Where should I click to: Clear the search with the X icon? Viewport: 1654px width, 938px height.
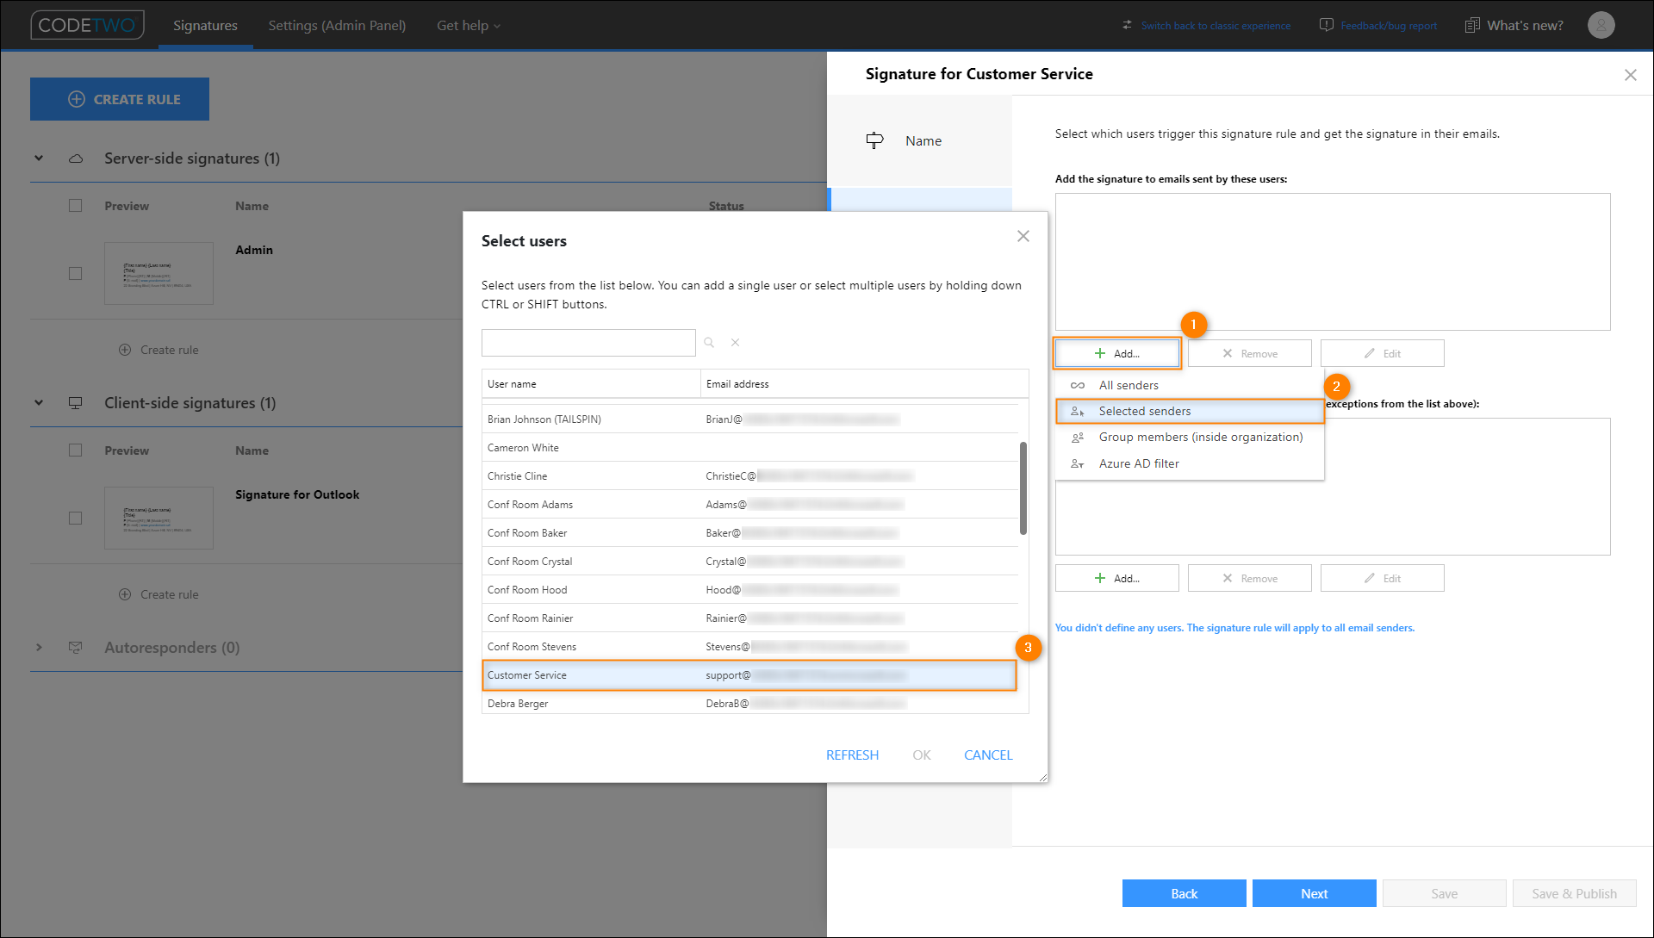click(x=735, y=343)
